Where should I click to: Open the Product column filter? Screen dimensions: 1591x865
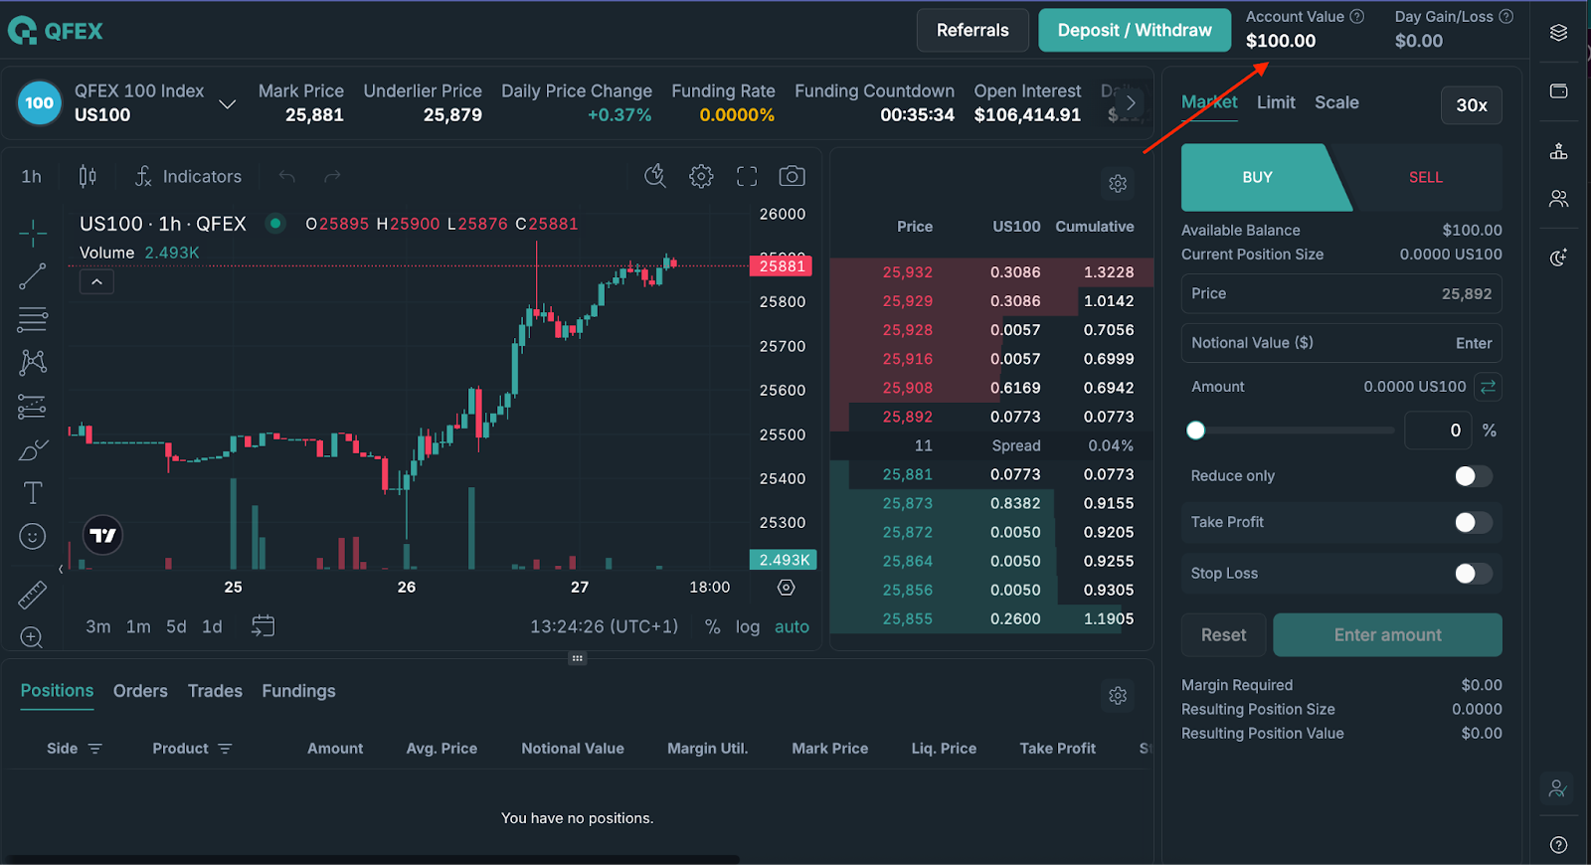(x=225, y=749)
